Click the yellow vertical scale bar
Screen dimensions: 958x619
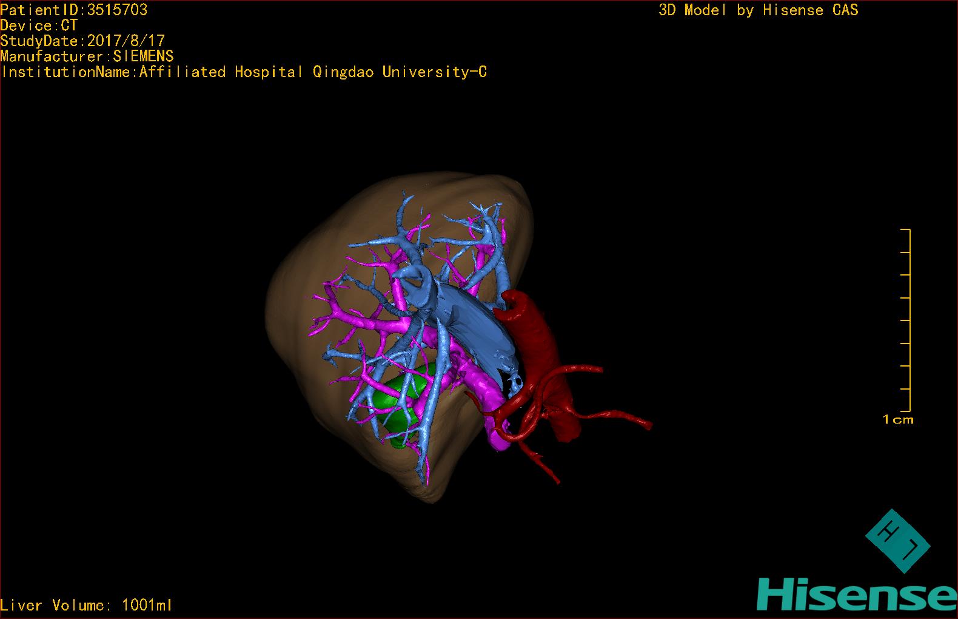pyautogui.click(x=906, y=320)
